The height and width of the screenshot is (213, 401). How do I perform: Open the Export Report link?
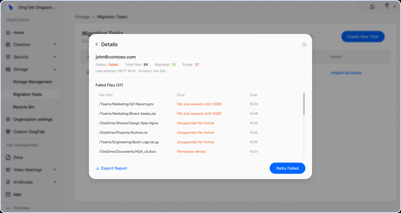[114, 168]
